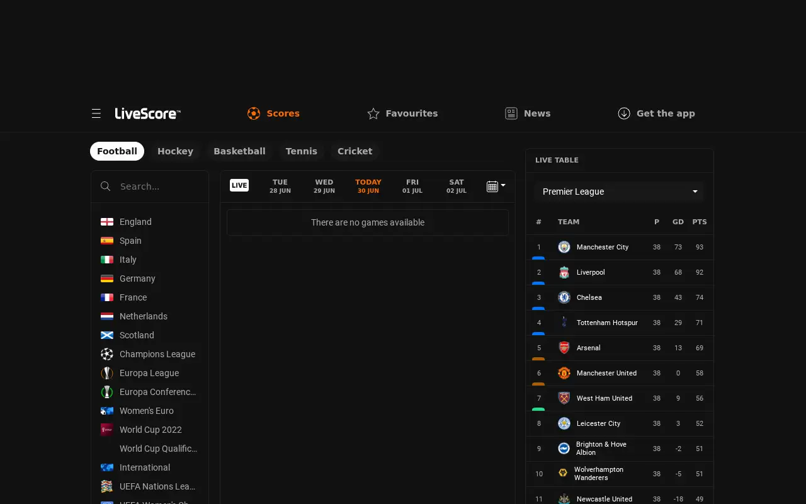The image size is (806, 504).
Task: Open the France competitions link
Action: (150, 297)
